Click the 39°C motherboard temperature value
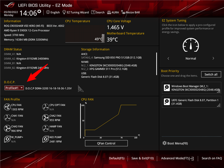This screenshot has height=168, width=224. [x=112, y=39]
